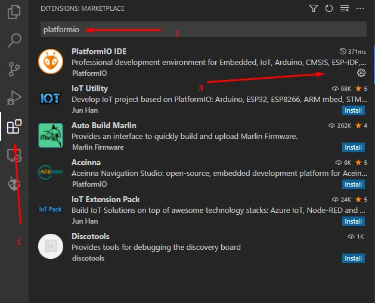Open the manage gear for PlatformIO IDE
375x303 pixels.
click(x=361, y=73)
